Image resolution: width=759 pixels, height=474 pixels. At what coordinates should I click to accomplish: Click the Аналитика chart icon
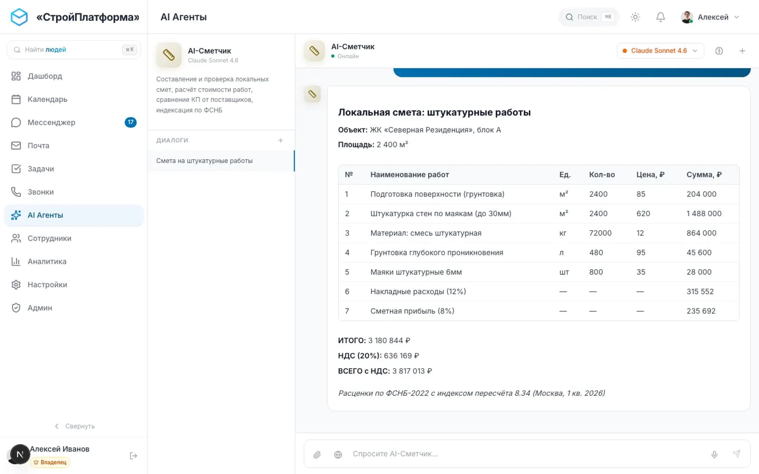click(16, 262)
